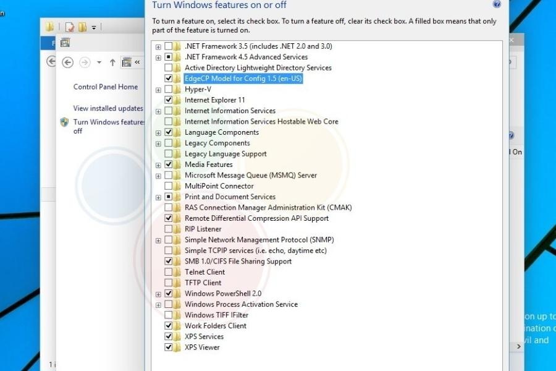The height and width of the screenshot is (371, 556).
Task: Open Control Panel Home link
Action: pos(106,87)
